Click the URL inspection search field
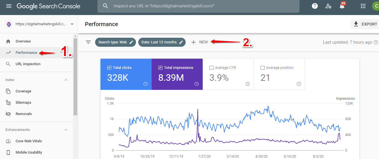 198,6
